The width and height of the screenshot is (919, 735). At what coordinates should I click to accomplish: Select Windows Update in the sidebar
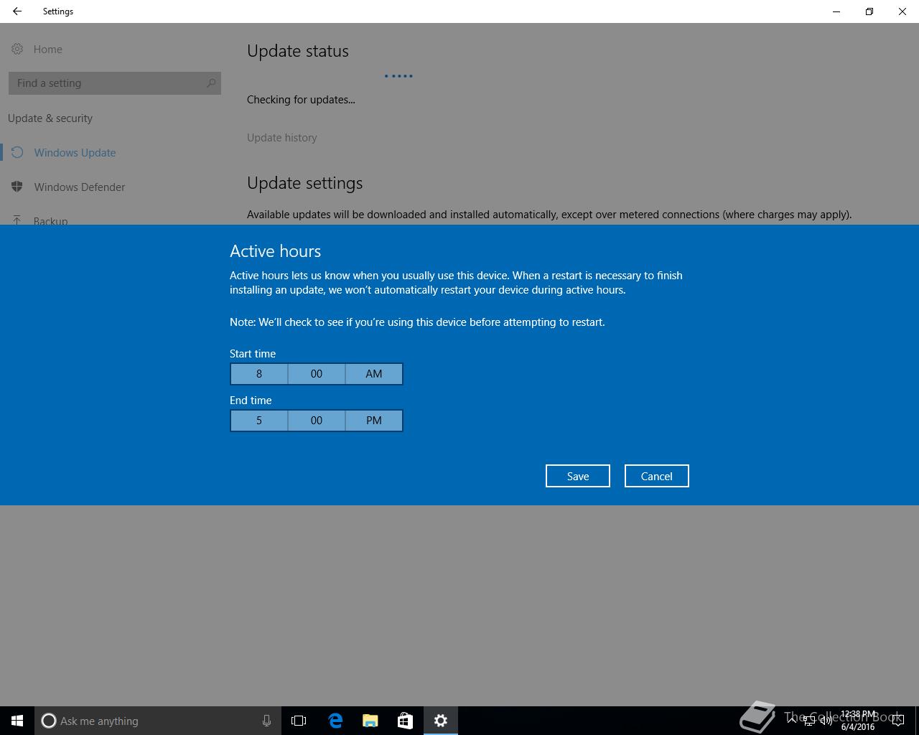pos(75,153)
